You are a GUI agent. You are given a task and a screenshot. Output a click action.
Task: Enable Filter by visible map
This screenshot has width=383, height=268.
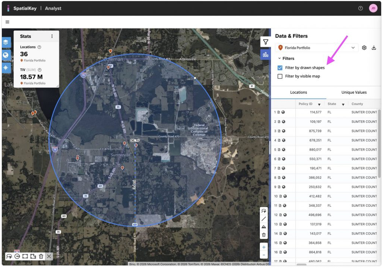pos(280,76)
